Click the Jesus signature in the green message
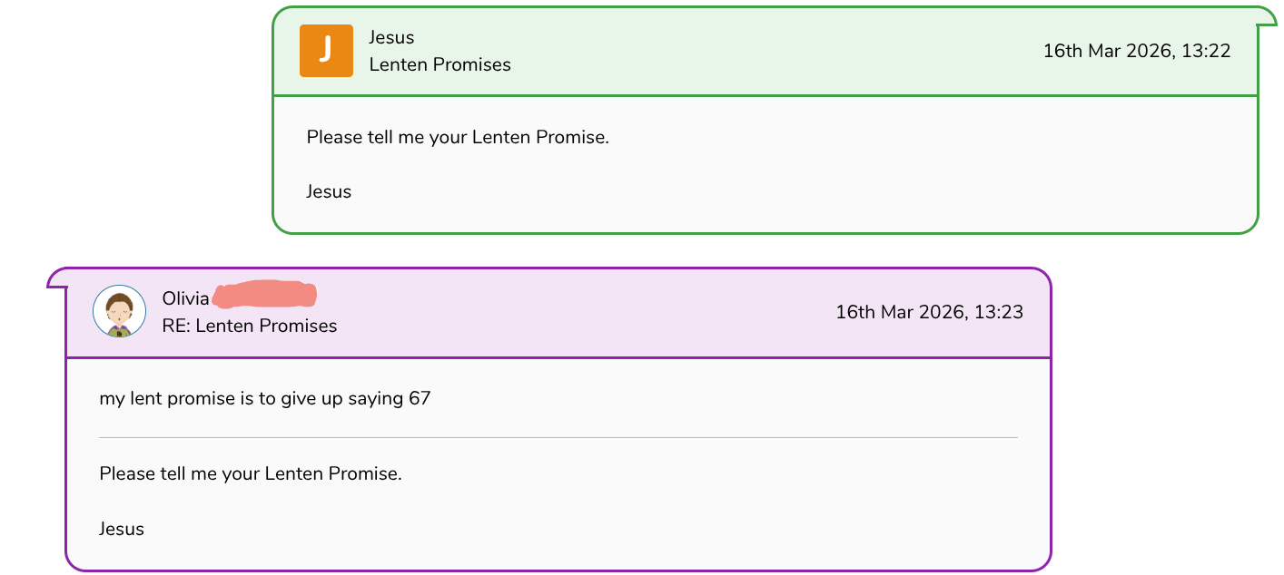The width and height of the screenshot is (1284, 575). 329,191
